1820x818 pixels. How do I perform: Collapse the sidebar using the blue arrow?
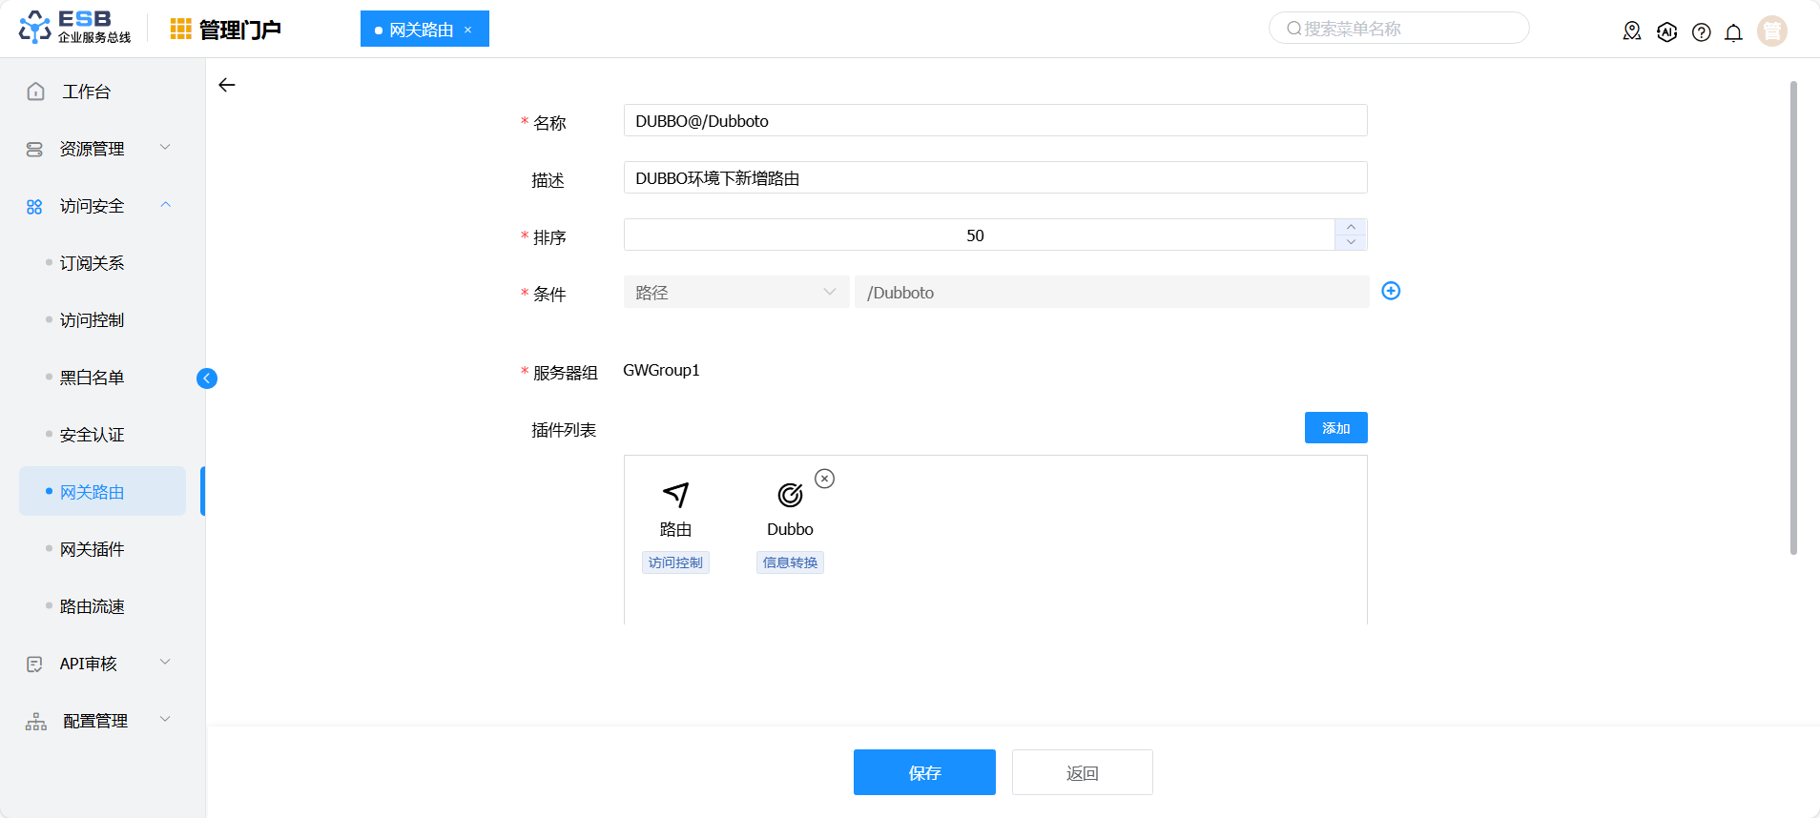tap(207, 378)
